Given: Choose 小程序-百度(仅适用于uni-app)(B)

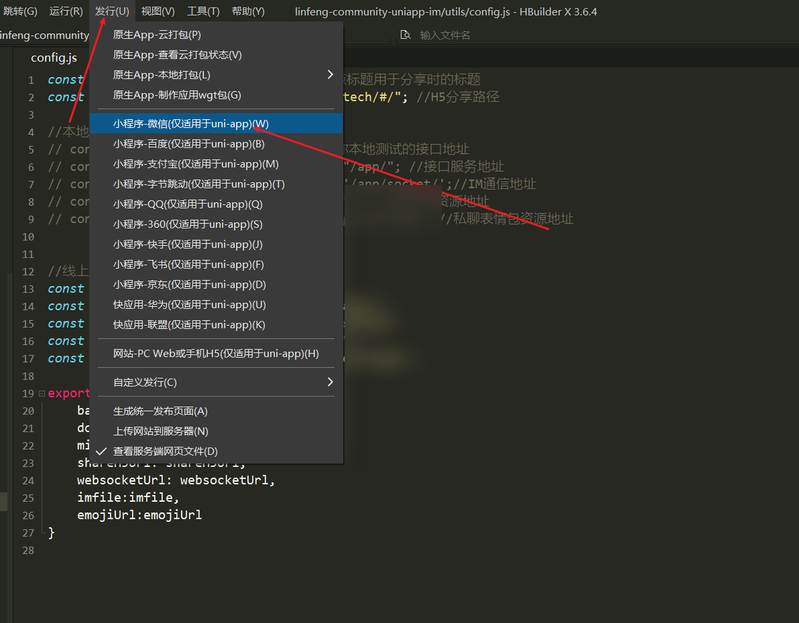Looking at the screenshot, I should pyautogui.click(x=216, y=143).
